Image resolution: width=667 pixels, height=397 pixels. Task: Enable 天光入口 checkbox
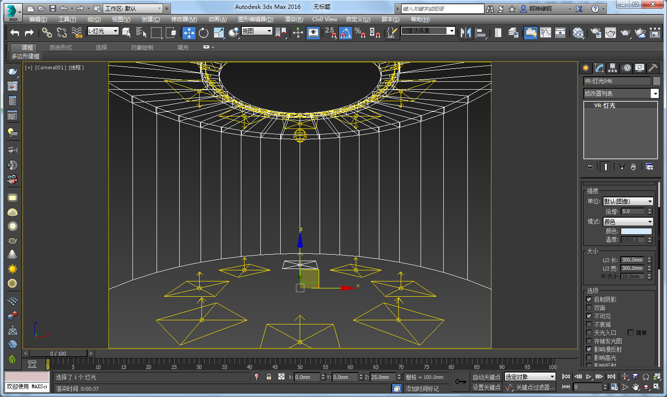(x=589, y=333)
